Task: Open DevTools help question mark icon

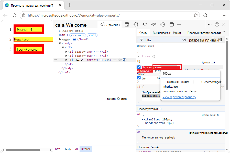Action: pyautogui.click(x=217, y=24)
